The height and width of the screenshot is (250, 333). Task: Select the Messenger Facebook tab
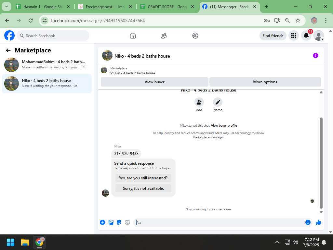[229, 7]
